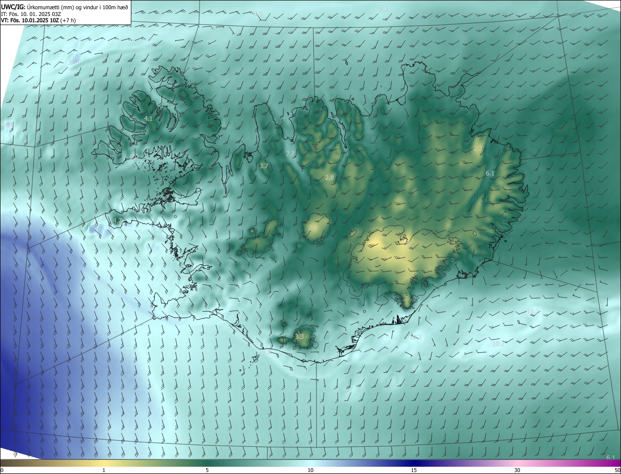
Task: Click the 2.8 value label on the map
Action: [329, 178]
